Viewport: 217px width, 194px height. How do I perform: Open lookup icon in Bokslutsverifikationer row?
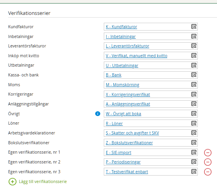click(194, 143)
